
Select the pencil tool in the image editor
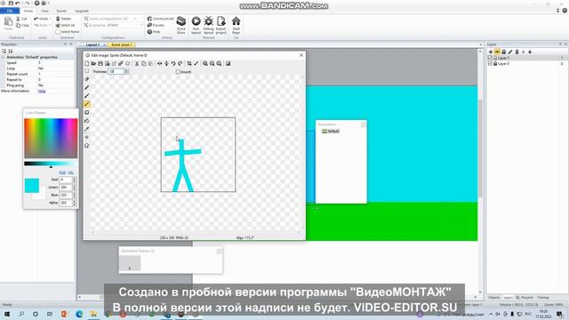tap(87, 87)
